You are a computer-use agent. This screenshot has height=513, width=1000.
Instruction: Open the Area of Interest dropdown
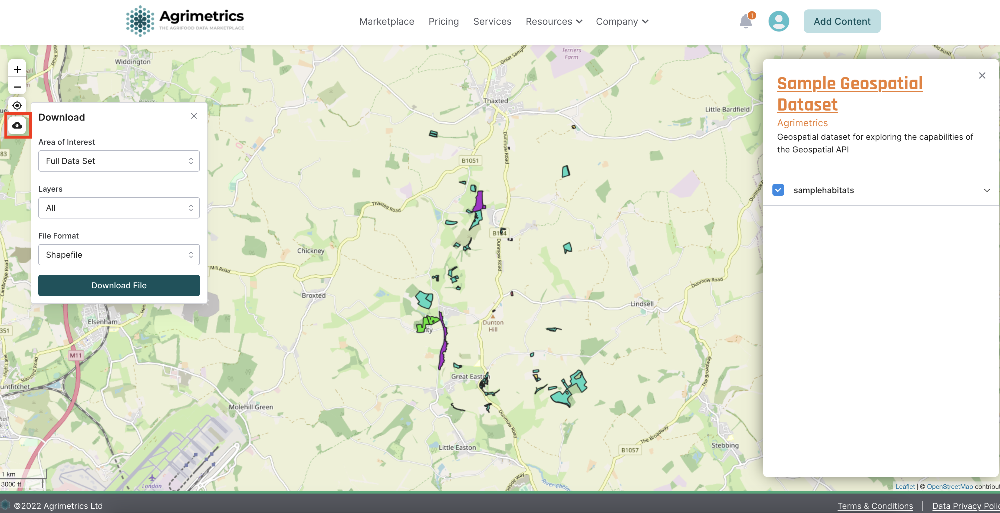[119, 161]
